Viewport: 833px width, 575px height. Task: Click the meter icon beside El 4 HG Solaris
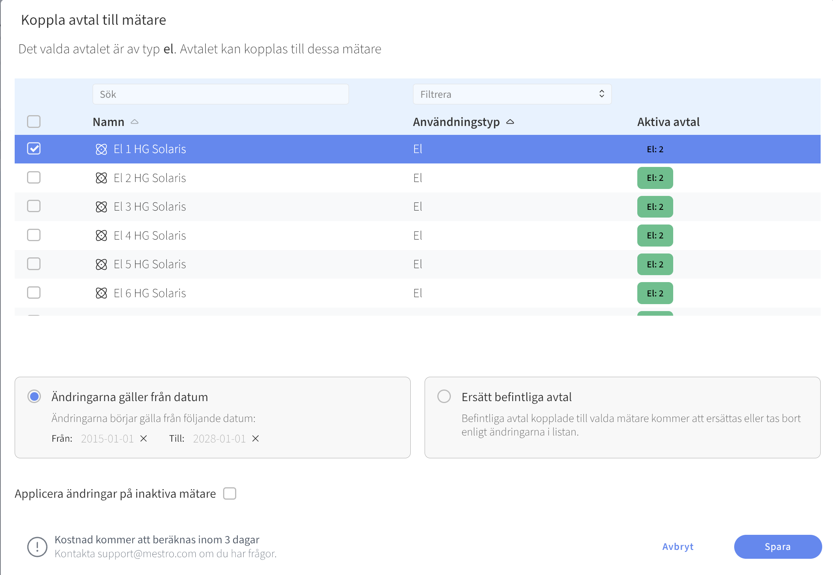101,236
